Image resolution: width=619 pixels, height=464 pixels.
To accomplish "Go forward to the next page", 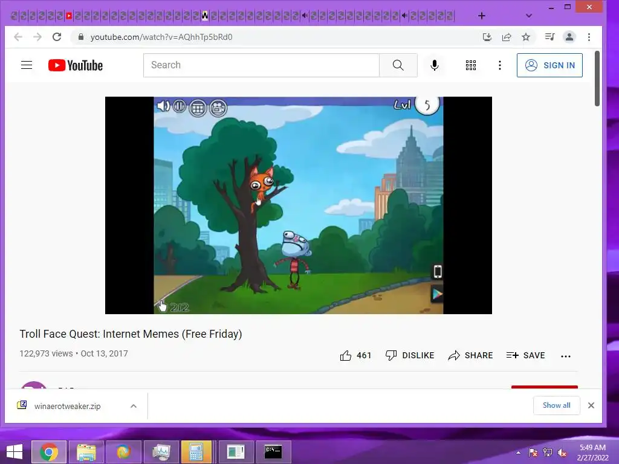I will point(37,37).
